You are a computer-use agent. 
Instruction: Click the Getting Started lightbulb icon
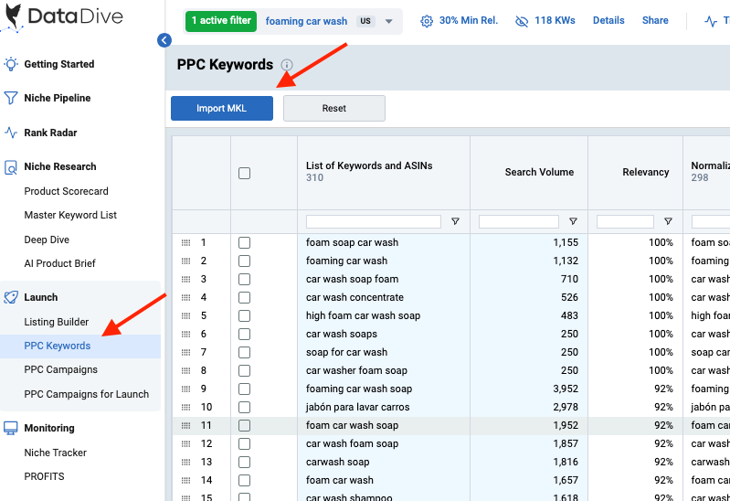(11, 64)
